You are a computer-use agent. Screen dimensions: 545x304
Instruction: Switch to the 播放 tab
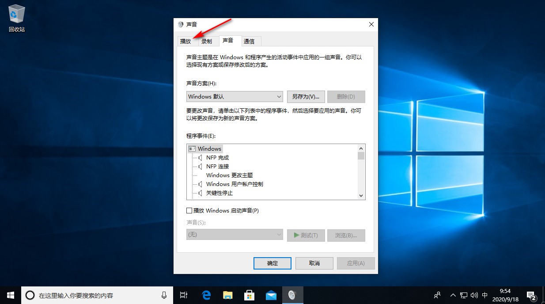click(x=185, y=42)
